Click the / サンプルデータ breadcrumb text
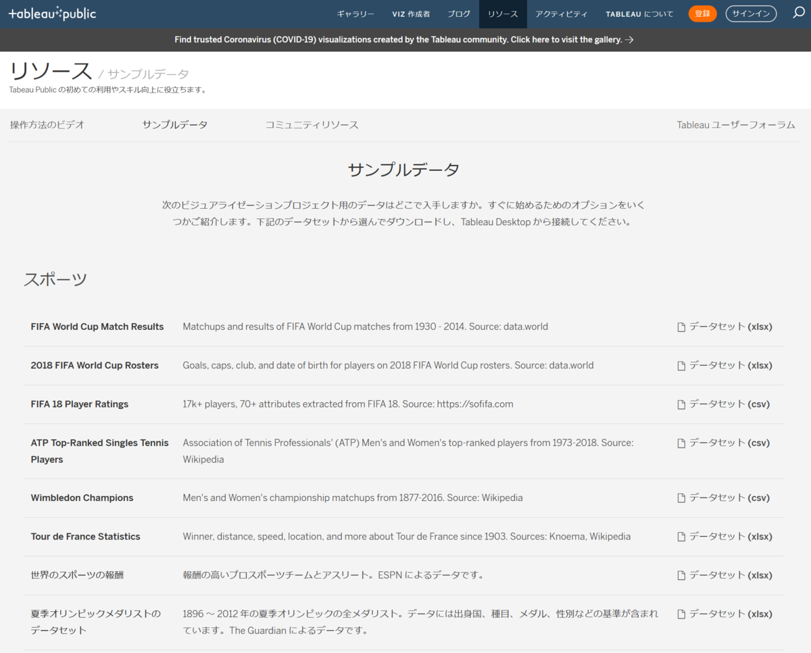The width and height of the screenshot is (811, 653). (144, 74)
